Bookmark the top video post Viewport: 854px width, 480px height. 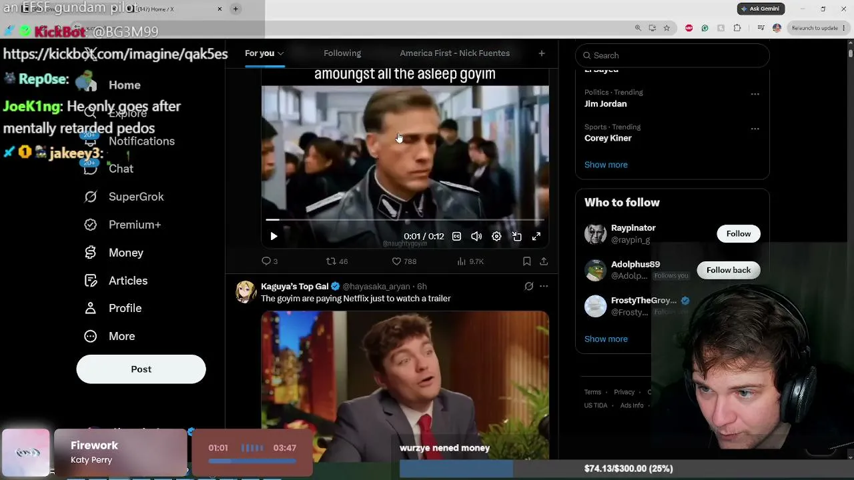[x=526, y=261]
